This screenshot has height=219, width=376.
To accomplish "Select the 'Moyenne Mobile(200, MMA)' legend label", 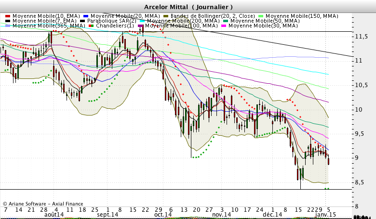I will tap(183, 21).
